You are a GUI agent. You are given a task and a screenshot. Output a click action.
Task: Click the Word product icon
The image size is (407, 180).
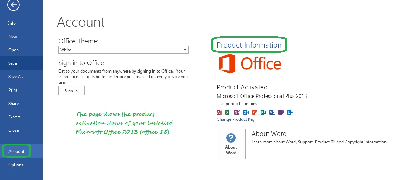pos(272,112)
